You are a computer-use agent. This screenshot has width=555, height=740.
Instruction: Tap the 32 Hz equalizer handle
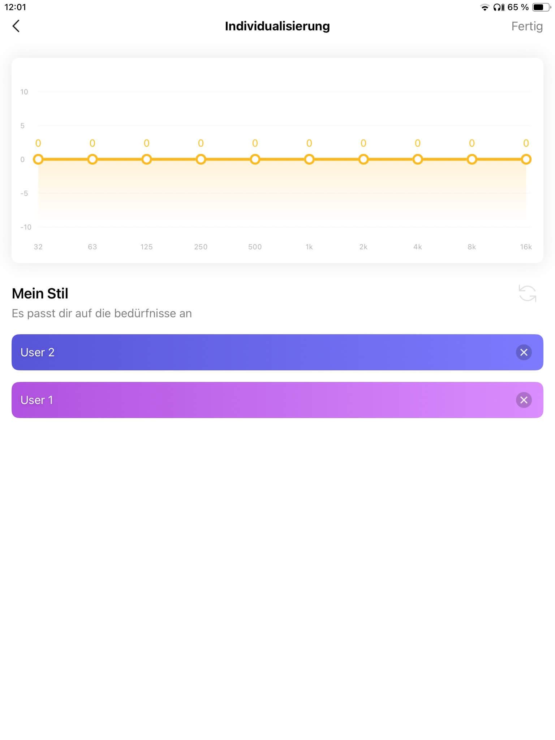[38, 159]
